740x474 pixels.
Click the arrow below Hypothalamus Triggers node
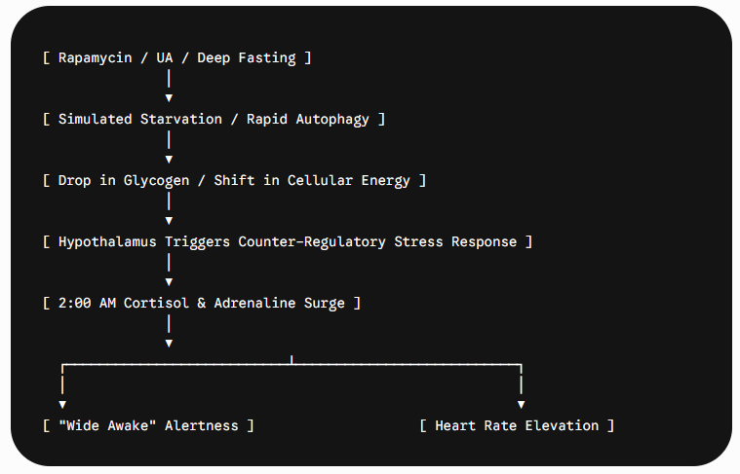(169, 281)
